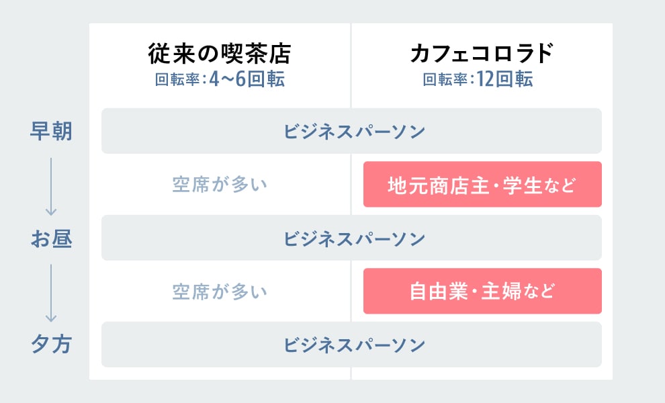Click the カフェコロラド column heading
The width and height of the screenshot is (665, 403).
click(482, 55)
